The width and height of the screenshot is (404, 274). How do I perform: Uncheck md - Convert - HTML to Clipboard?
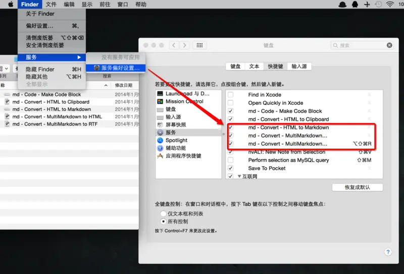point(231,119)
